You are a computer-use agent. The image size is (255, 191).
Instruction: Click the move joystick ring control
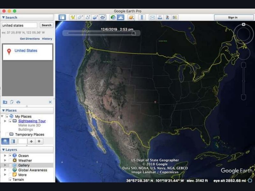pyautogui.click(x=244, y=53)
